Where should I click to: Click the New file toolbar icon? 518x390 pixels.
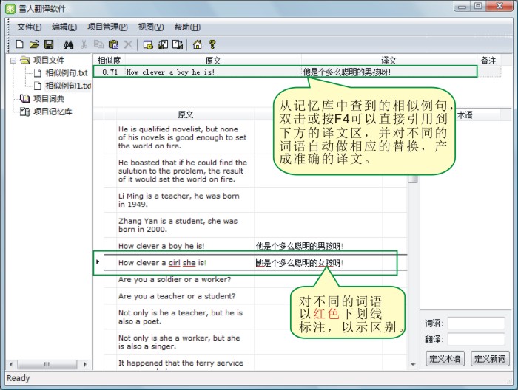pos(20,45)
